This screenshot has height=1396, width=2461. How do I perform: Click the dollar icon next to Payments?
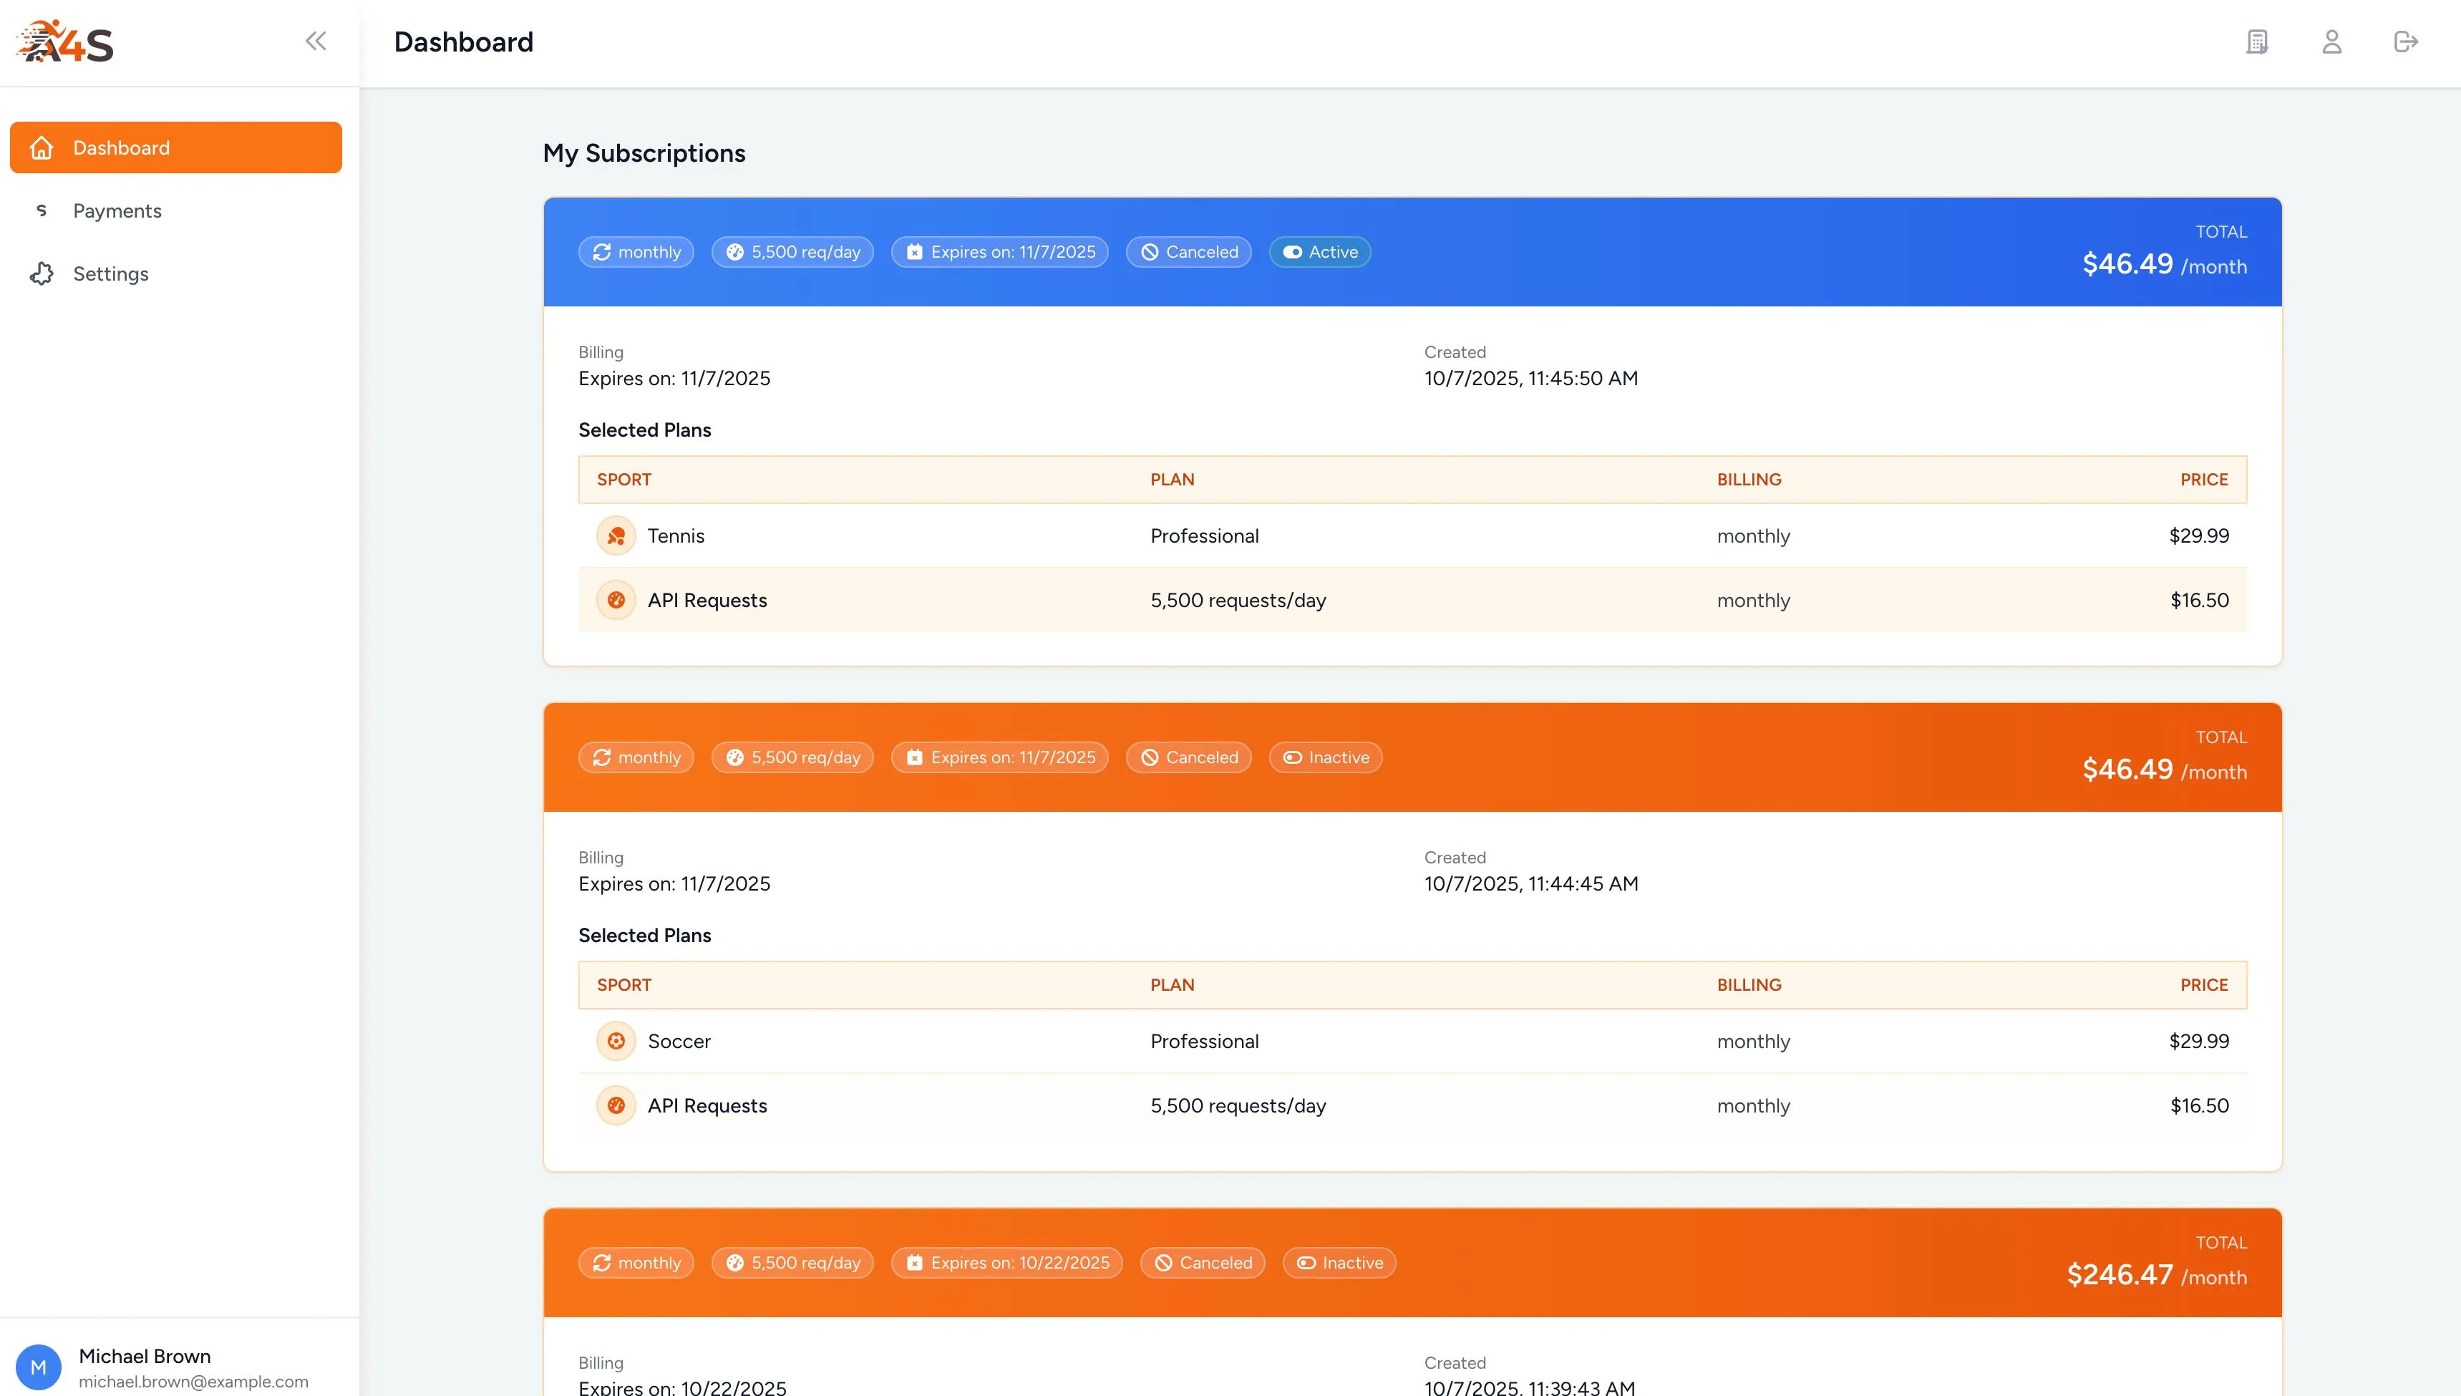click(42, 210)
